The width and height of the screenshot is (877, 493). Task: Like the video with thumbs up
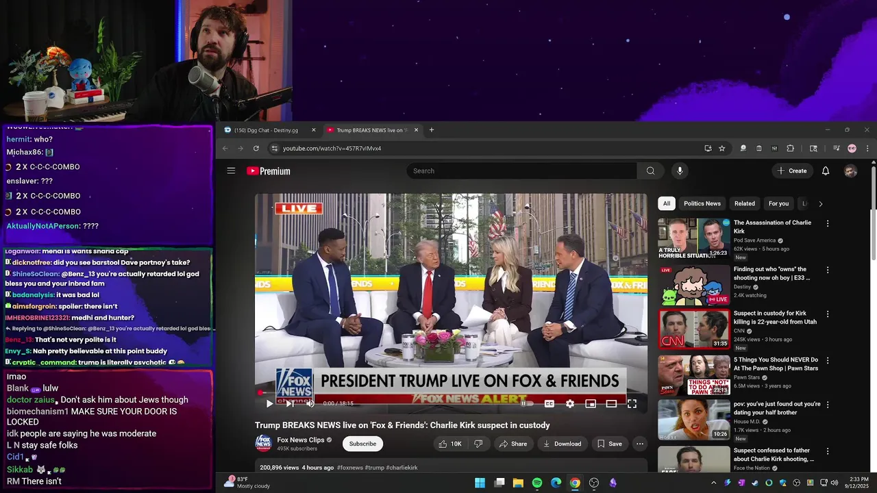point(450,444)
